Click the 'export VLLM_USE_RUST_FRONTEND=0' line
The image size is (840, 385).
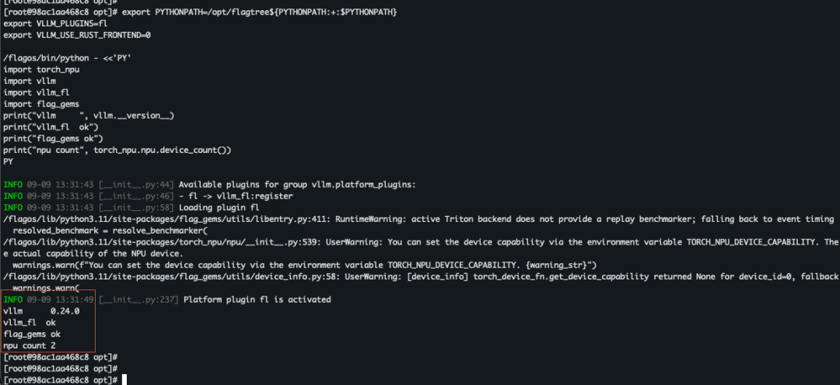tap(77, 35)
